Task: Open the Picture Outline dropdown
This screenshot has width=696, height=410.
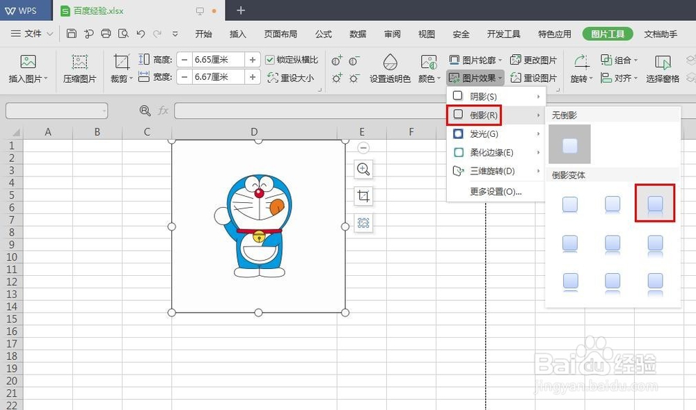Action: pos(475,60)
